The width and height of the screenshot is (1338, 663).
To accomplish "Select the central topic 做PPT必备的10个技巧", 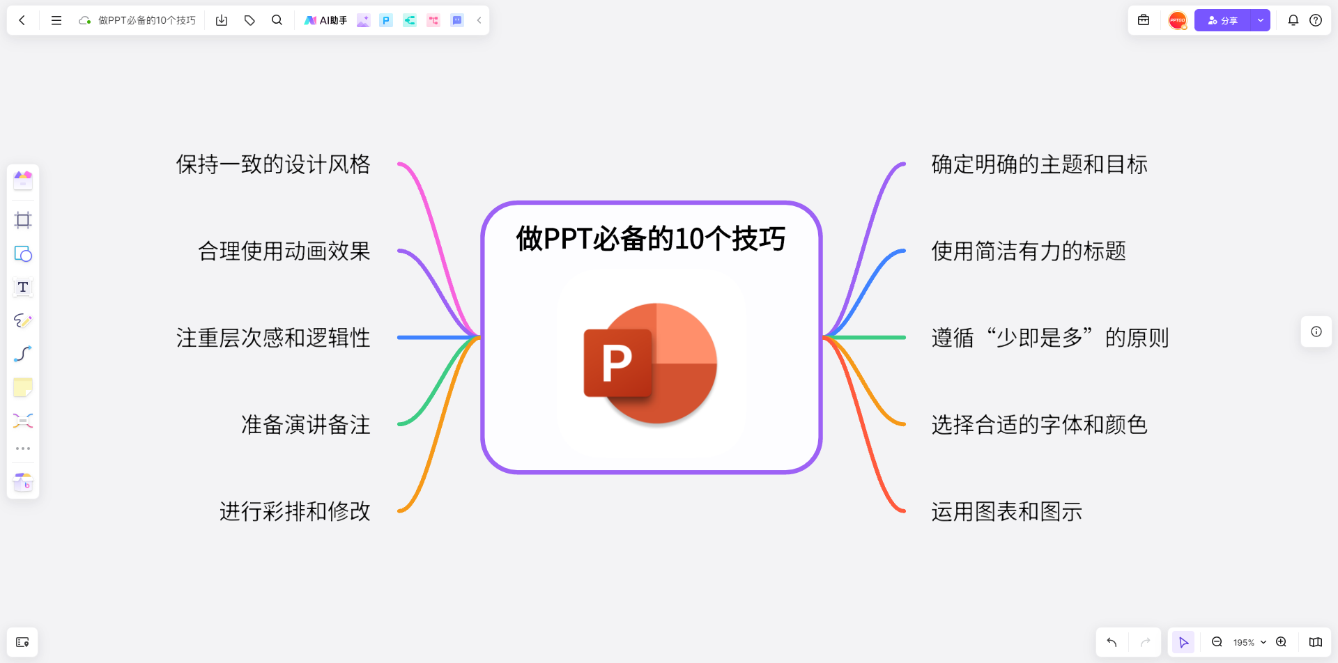I will click(x=651, y=239).
